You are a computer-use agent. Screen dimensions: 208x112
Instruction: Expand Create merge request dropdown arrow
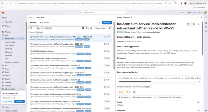pyautogui.click(x=155, y=97)
